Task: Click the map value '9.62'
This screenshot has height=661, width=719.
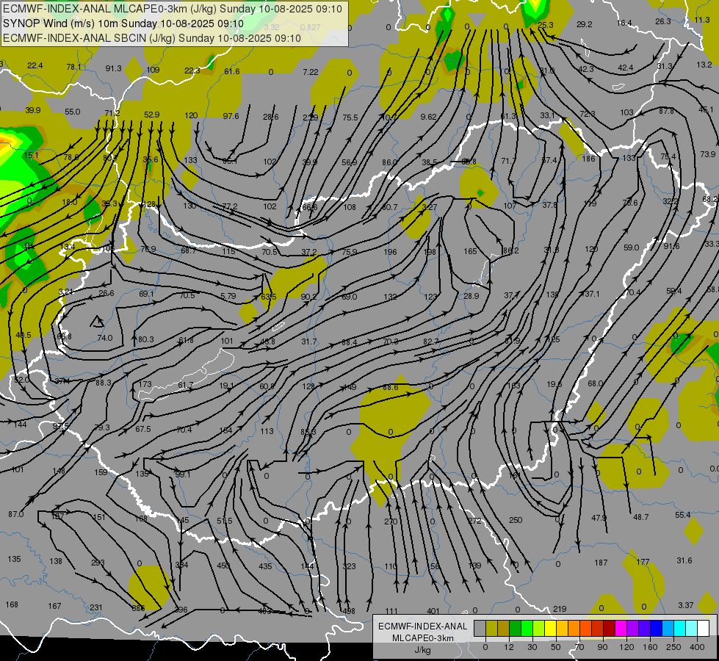Action: (x=428, y=117)
